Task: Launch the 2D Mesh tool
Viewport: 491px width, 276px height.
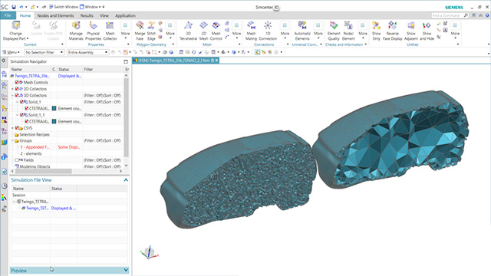Action: (203, 31)
